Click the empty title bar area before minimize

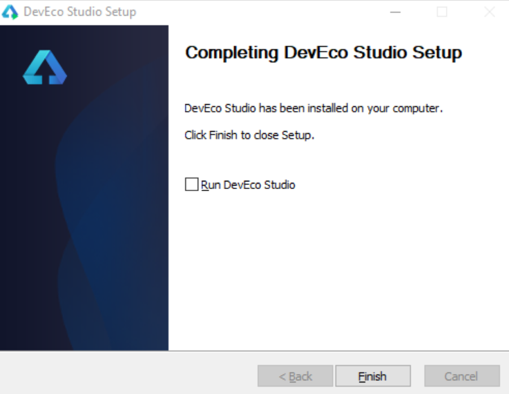(260, 12)
